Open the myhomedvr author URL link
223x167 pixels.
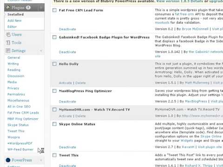click(203, 116)
